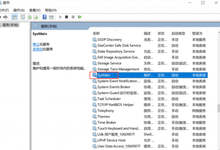Viewport: 220px width, 150px height.
Task: Select the System Event Notification service name
Action: point(119,81)
